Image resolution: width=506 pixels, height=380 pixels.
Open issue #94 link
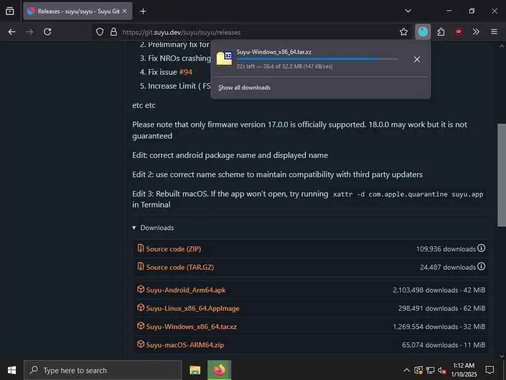click(x=186, y=72)
